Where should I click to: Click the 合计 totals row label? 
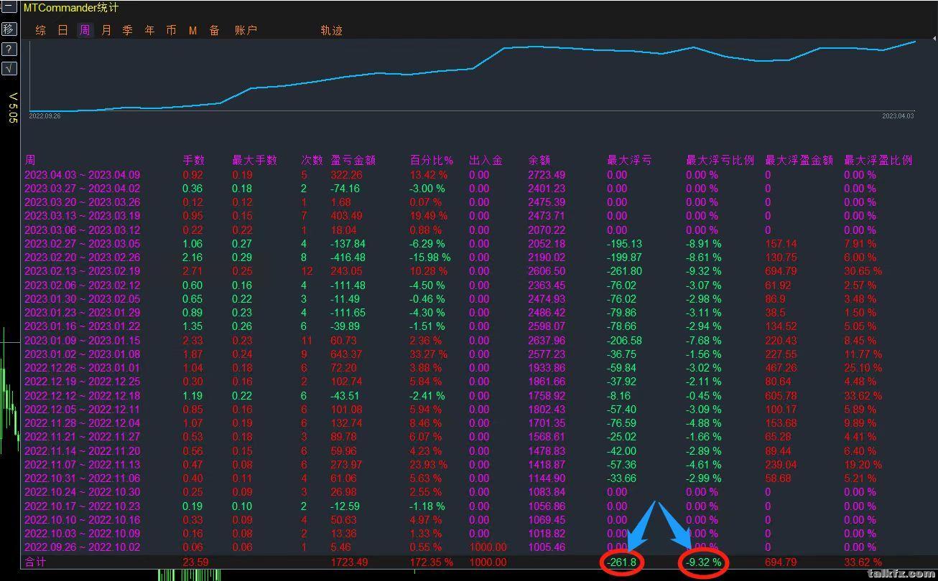tap(35, 562)
